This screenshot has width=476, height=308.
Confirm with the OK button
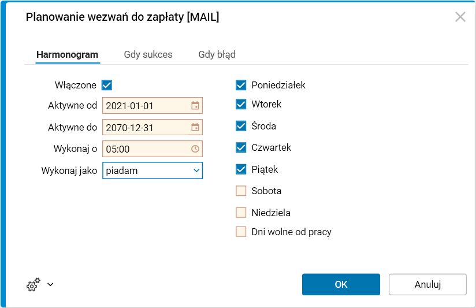[x=341, y=284]
